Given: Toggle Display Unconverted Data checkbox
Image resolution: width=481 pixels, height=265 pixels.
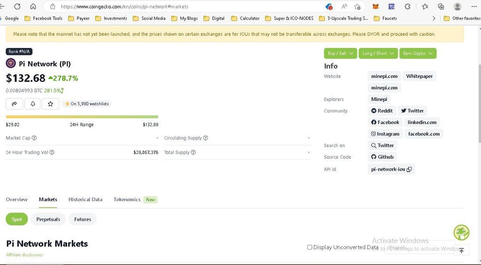Looking at the screenshot, I should tap(310, 247).
